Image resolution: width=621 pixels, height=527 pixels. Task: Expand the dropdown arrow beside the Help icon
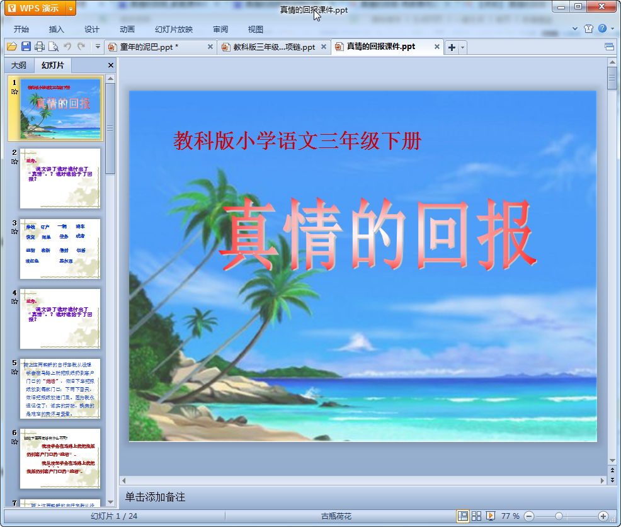612,28
